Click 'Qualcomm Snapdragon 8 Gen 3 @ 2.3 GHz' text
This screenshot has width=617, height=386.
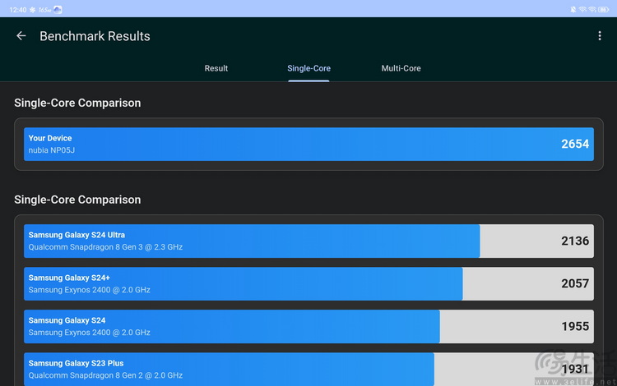(105, 247)
